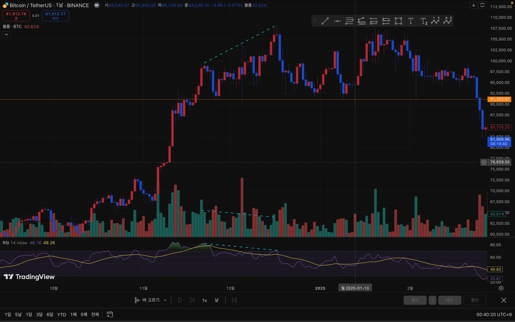Select the text tool

point(411,21)
